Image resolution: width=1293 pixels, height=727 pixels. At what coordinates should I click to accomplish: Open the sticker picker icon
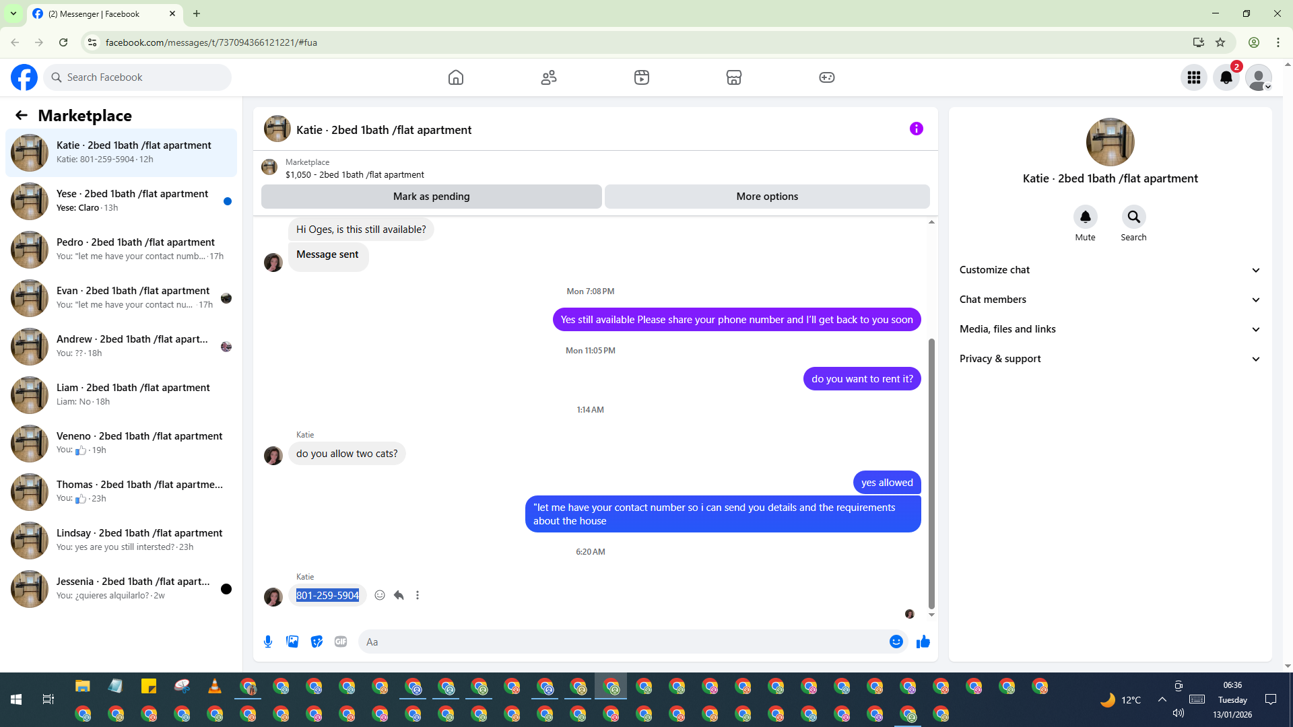pos(317,642)
